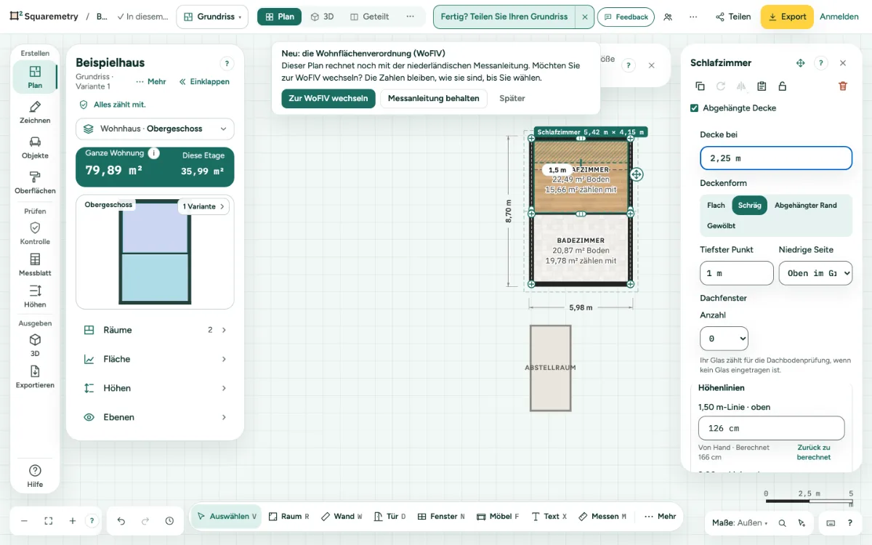Select the Abgehängter Rand ceiling shape
The image size is (872, 545).
[x=805, y=206]
